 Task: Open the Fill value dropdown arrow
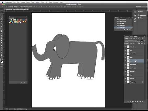click(x=144, y=44)
